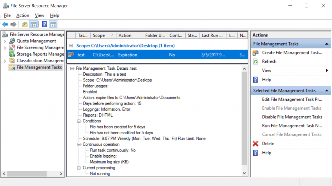
Task: Click the Help toolbar icon
Action: point(44,24)
